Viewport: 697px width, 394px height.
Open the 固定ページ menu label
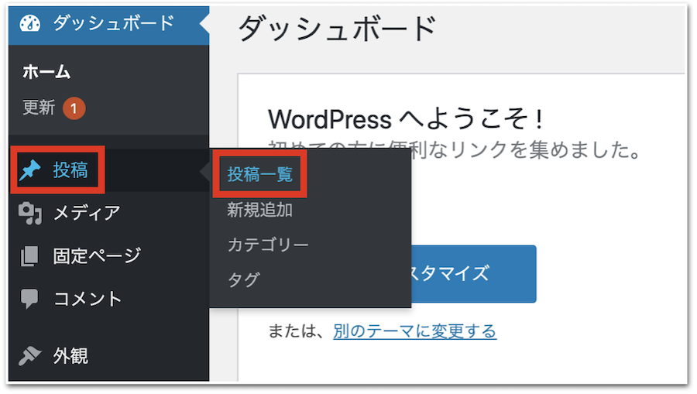tap(97, 256)
